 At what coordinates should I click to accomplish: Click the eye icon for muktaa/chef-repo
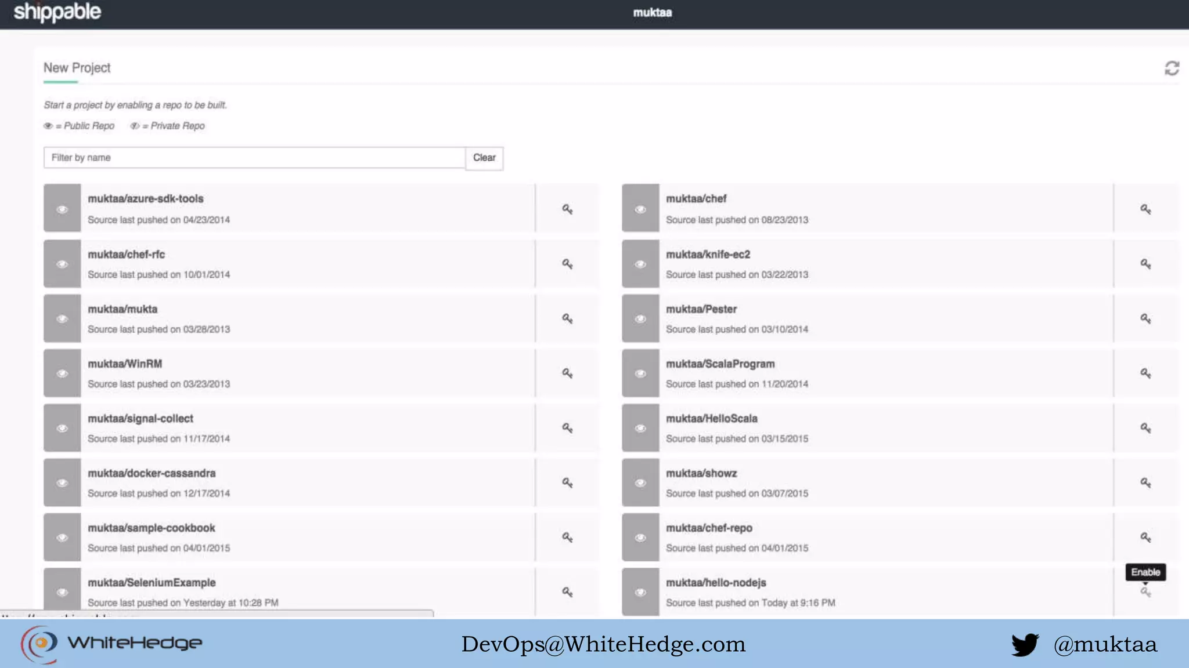(x=640, y=538)
